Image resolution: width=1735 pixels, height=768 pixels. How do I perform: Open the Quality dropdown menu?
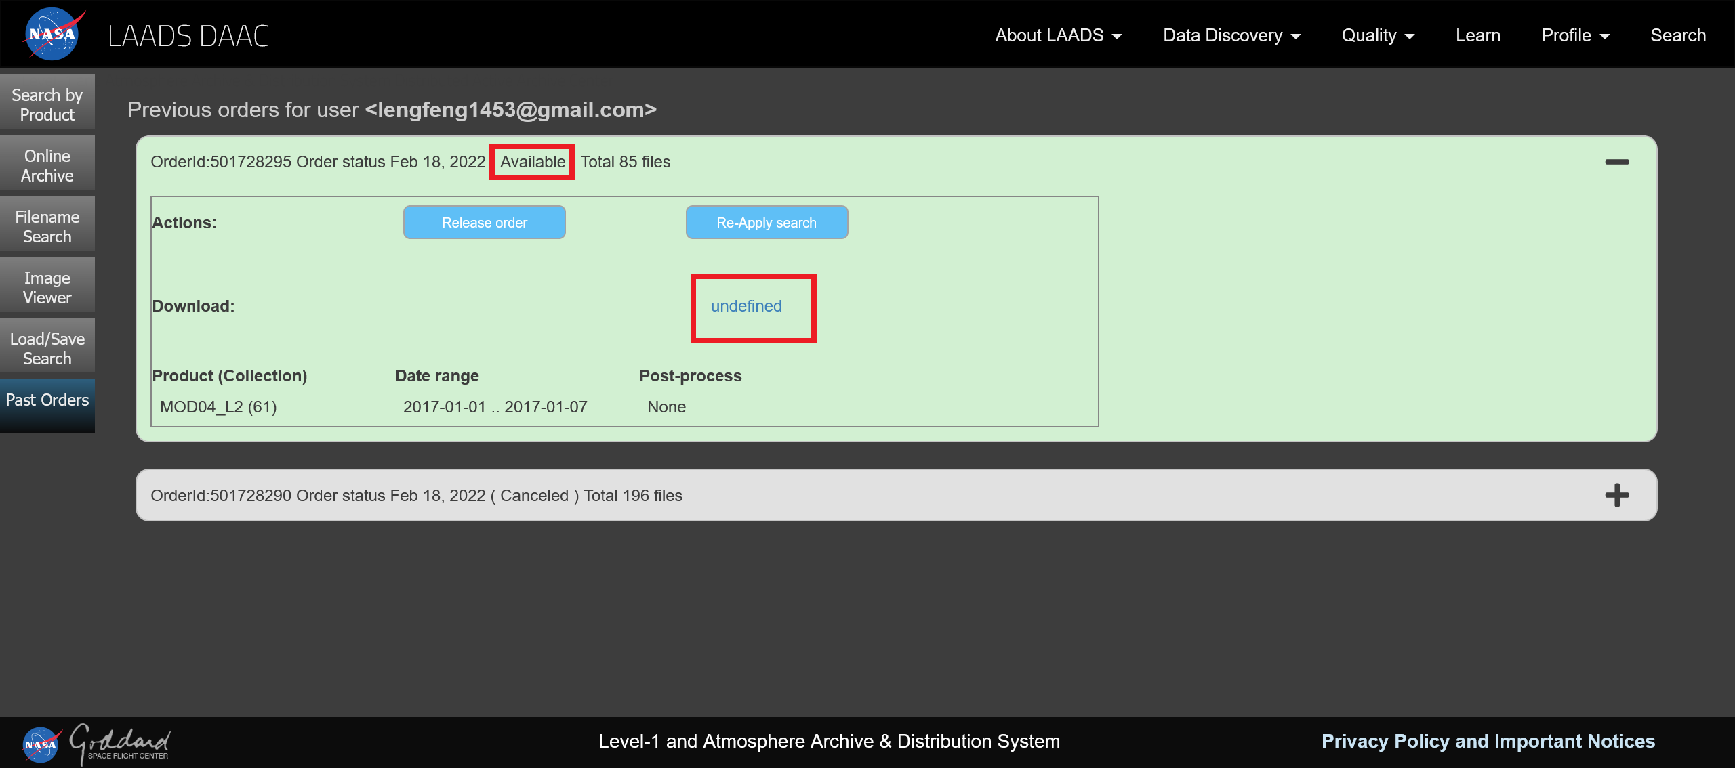[x=1377, y=35]
